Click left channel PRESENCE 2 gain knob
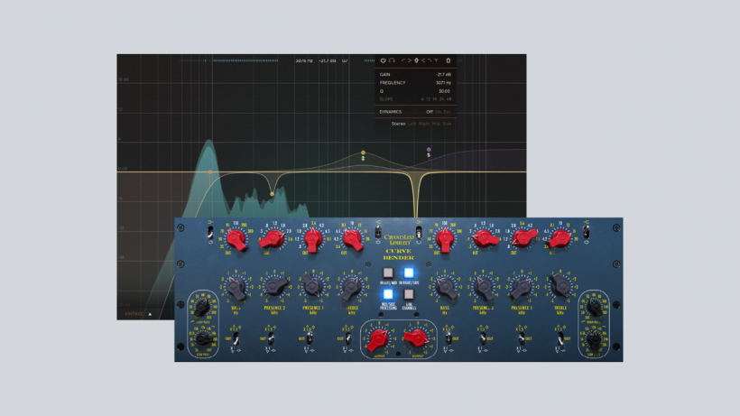The width and height of the screenshot is (740, 416). click(275, 286)
